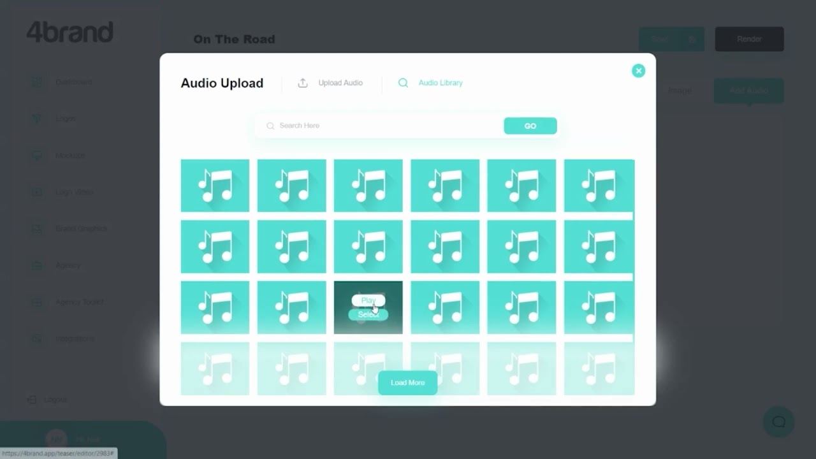Open Mockups from the sidebar
This screenshot has height=459, width=816.
pyautogui.click(x=59, y=156)
